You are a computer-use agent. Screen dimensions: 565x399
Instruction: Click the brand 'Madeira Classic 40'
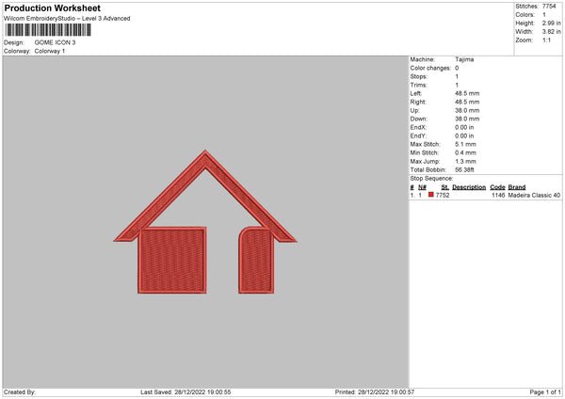click(x=534, y=195)
